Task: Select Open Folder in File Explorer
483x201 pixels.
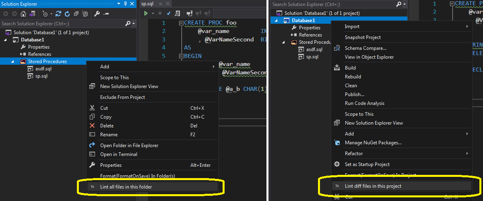Action: pyautogui.click(x=152, y=146)
